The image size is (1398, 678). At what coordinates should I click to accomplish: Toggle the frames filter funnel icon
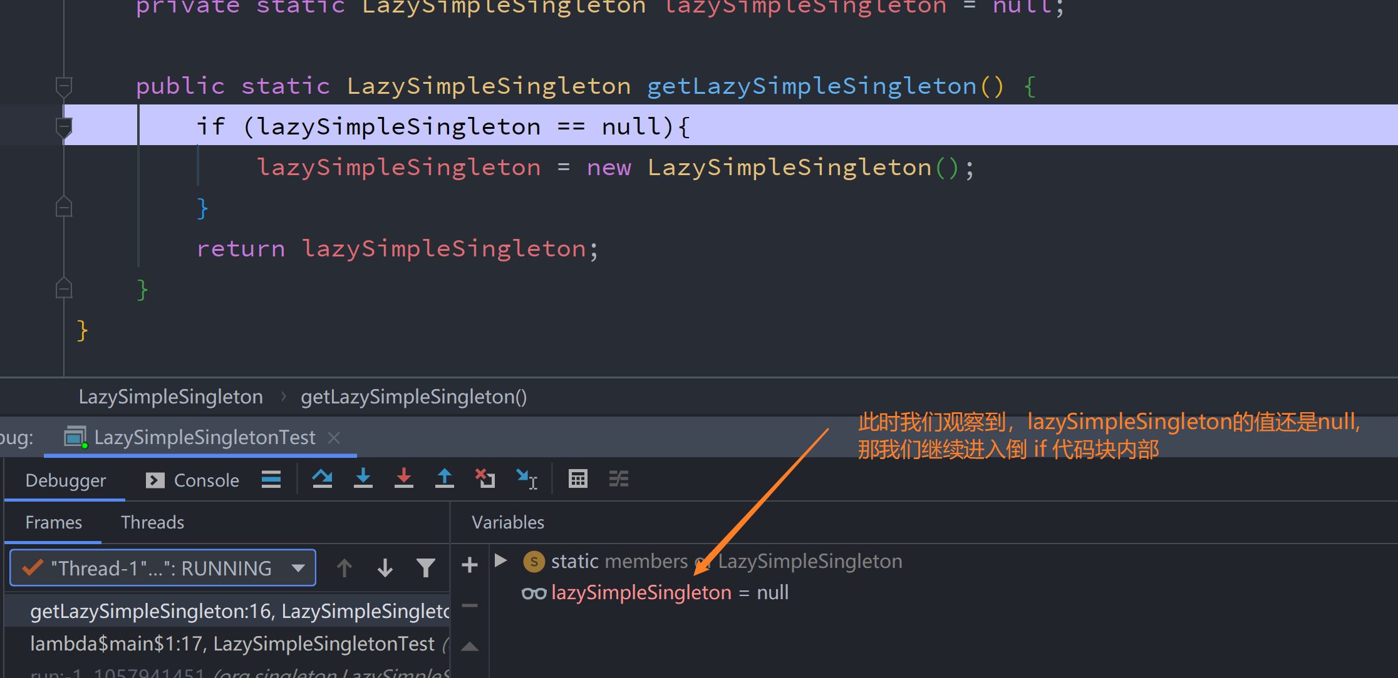[x=426, y=568]
